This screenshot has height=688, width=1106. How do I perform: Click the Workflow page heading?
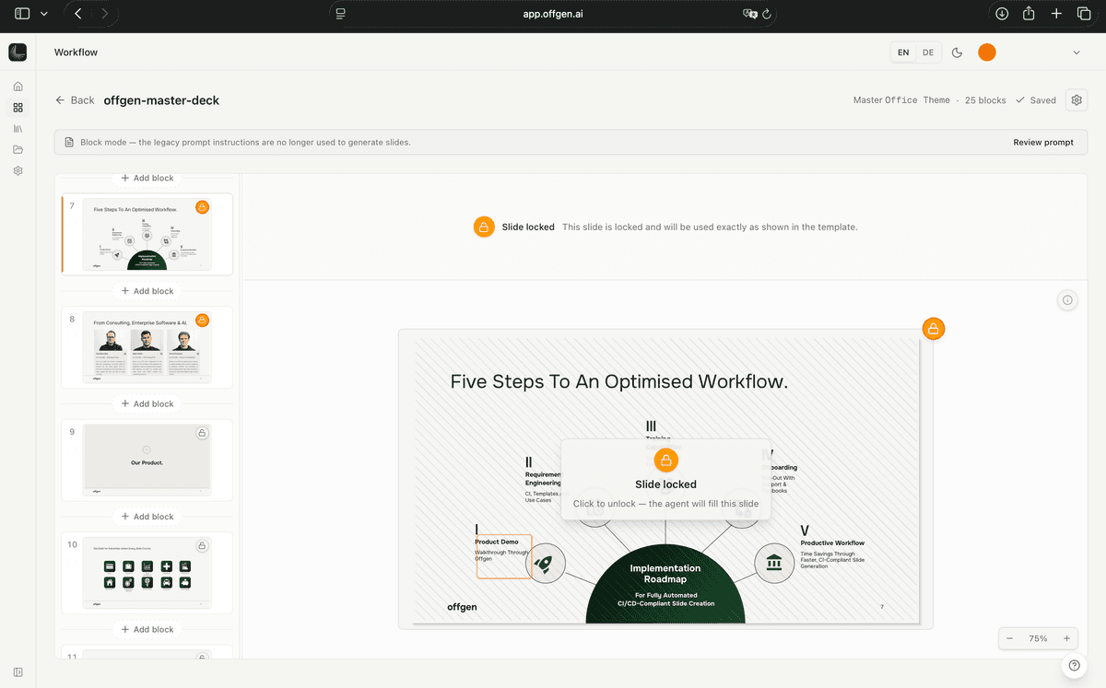pyautogui.click(x=76, y=52)
